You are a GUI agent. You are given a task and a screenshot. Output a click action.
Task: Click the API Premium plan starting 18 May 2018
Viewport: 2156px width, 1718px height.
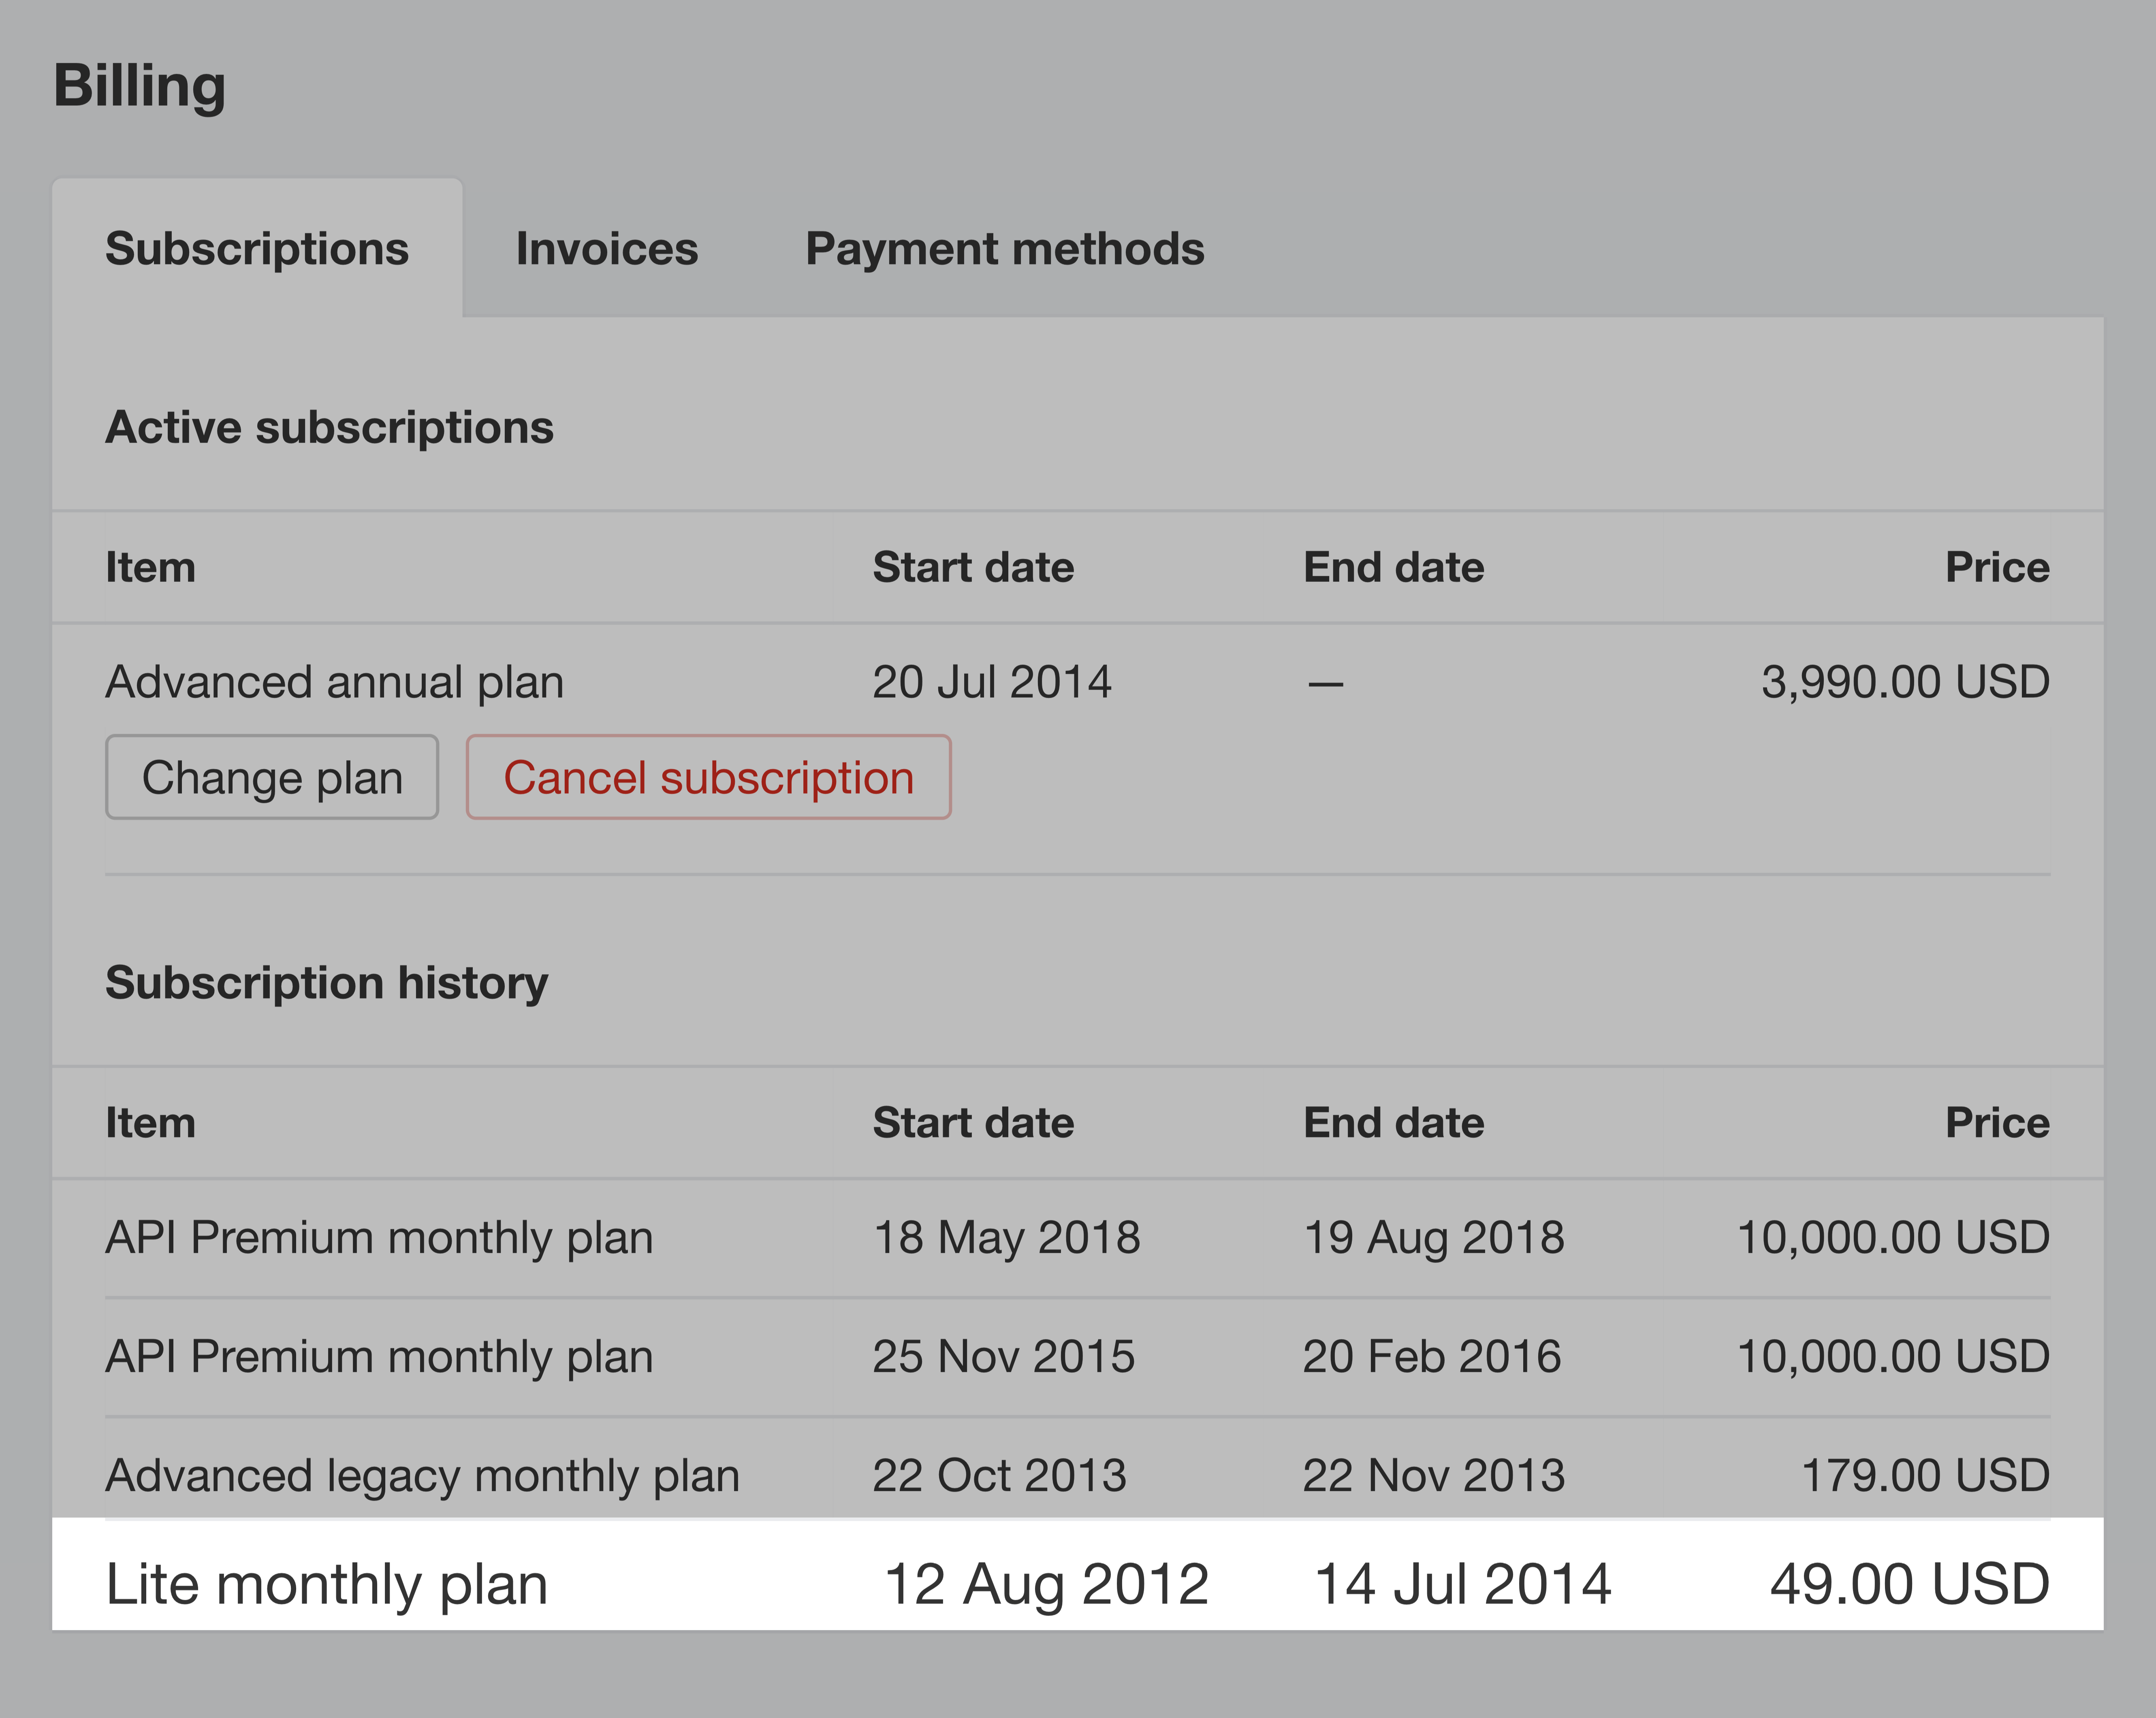1078,1238
